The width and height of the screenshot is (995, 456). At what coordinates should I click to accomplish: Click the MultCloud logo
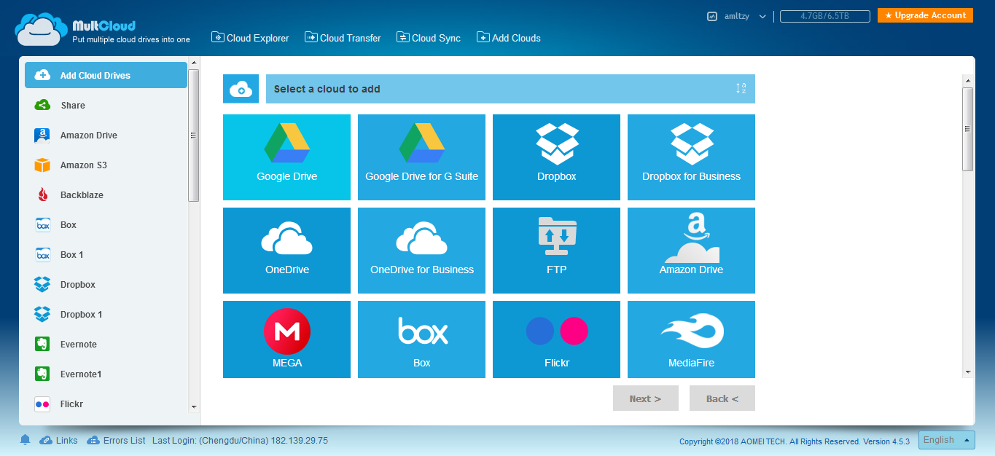point(102,29)
